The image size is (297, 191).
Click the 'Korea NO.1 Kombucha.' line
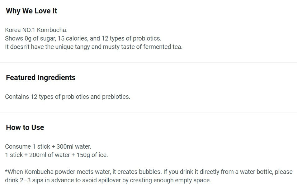click(36, 30)
